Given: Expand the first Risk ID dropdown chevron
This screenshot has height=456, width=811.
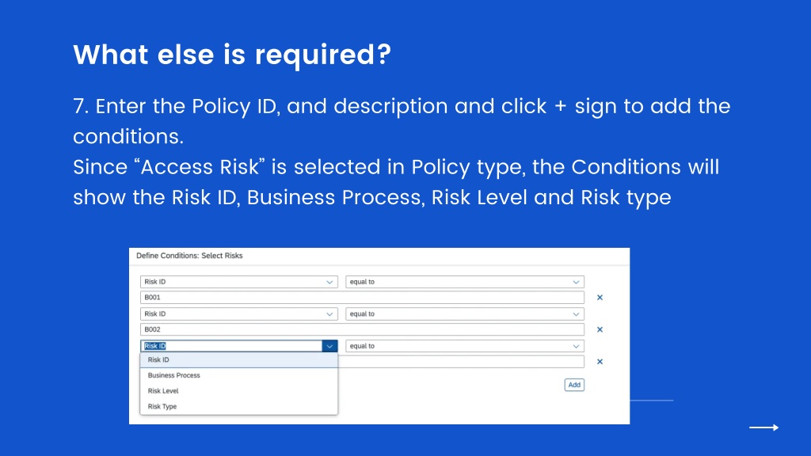Looking at the screenshot, I should [x=329, y=282].
